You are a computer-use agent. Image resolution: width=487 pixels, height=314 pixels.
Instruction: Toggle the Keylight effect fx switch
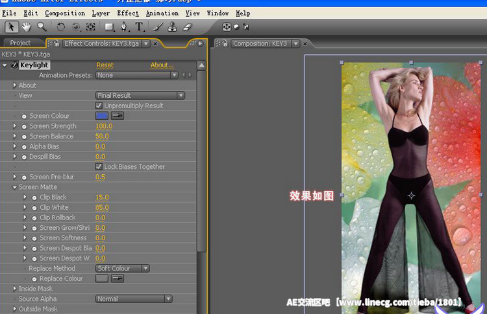click(14, 65)
